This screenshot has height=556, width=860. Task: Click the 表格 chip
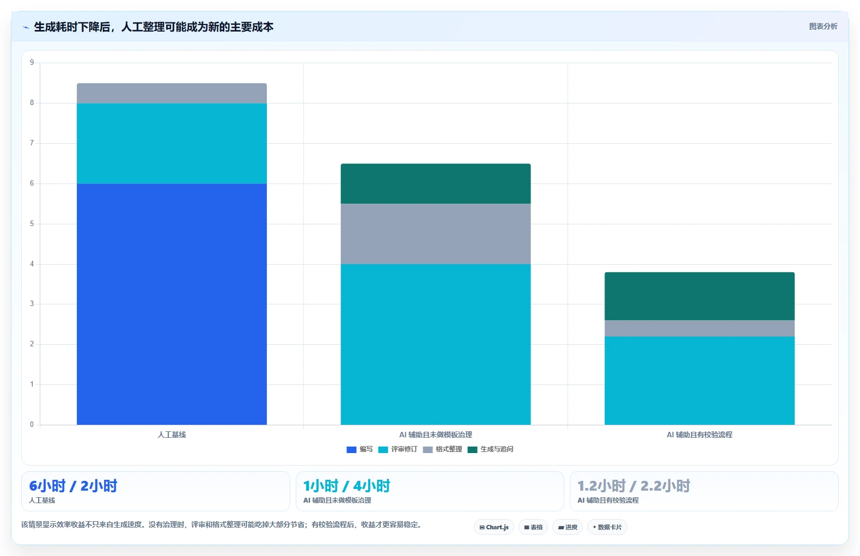click(533, 527)
